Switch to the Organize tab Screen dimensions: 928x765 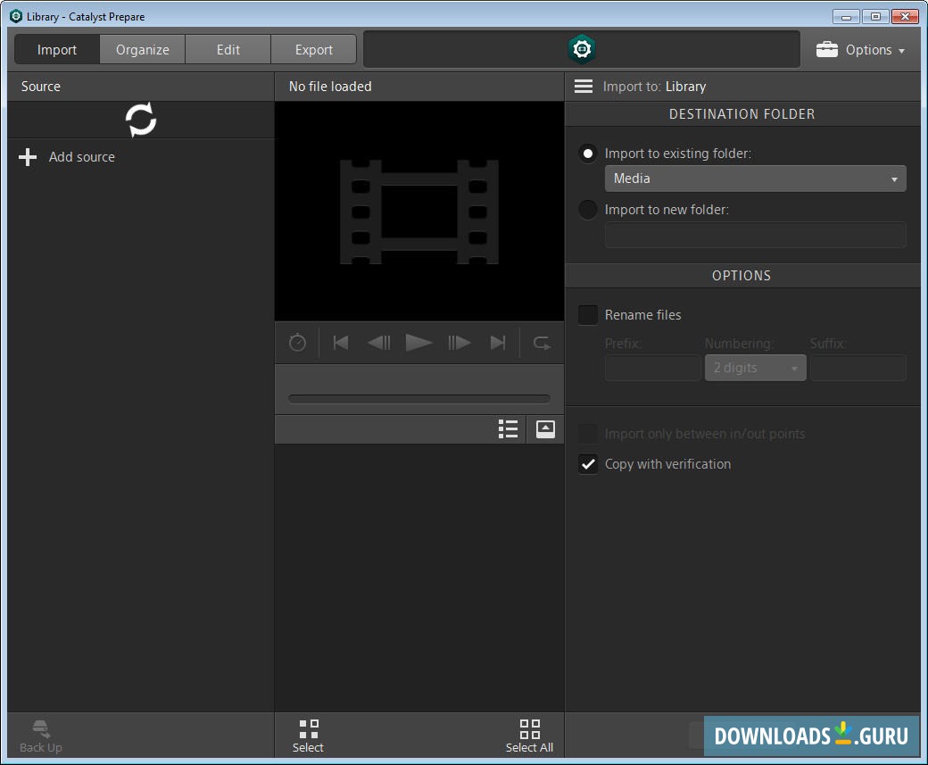pos(142,49)
